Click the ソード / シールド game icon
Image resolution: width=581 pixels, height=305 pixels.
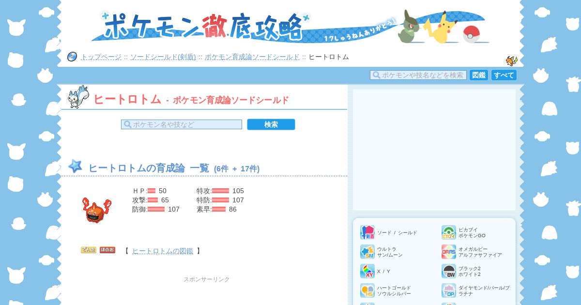(367, 232)
